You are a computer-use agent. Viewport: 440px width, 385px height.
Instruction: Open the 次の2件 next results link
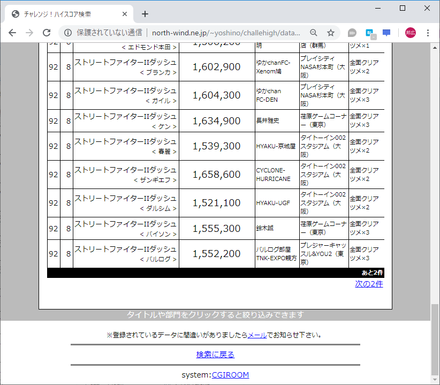click(369, 284)
